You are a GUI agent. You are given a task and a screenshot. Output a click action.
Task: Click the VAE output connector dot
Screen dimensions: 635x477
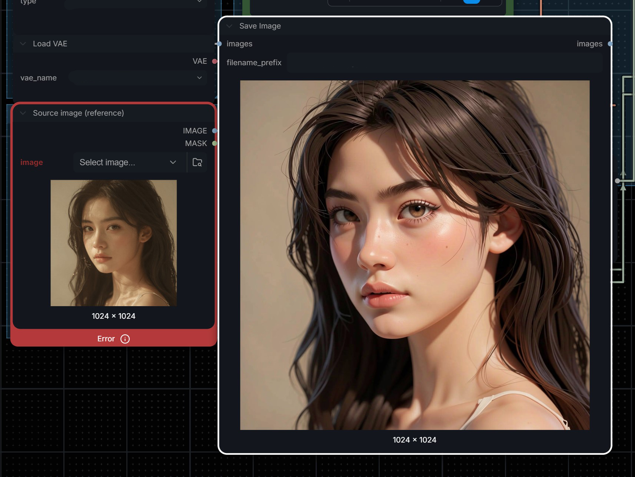tap(215, 61)
